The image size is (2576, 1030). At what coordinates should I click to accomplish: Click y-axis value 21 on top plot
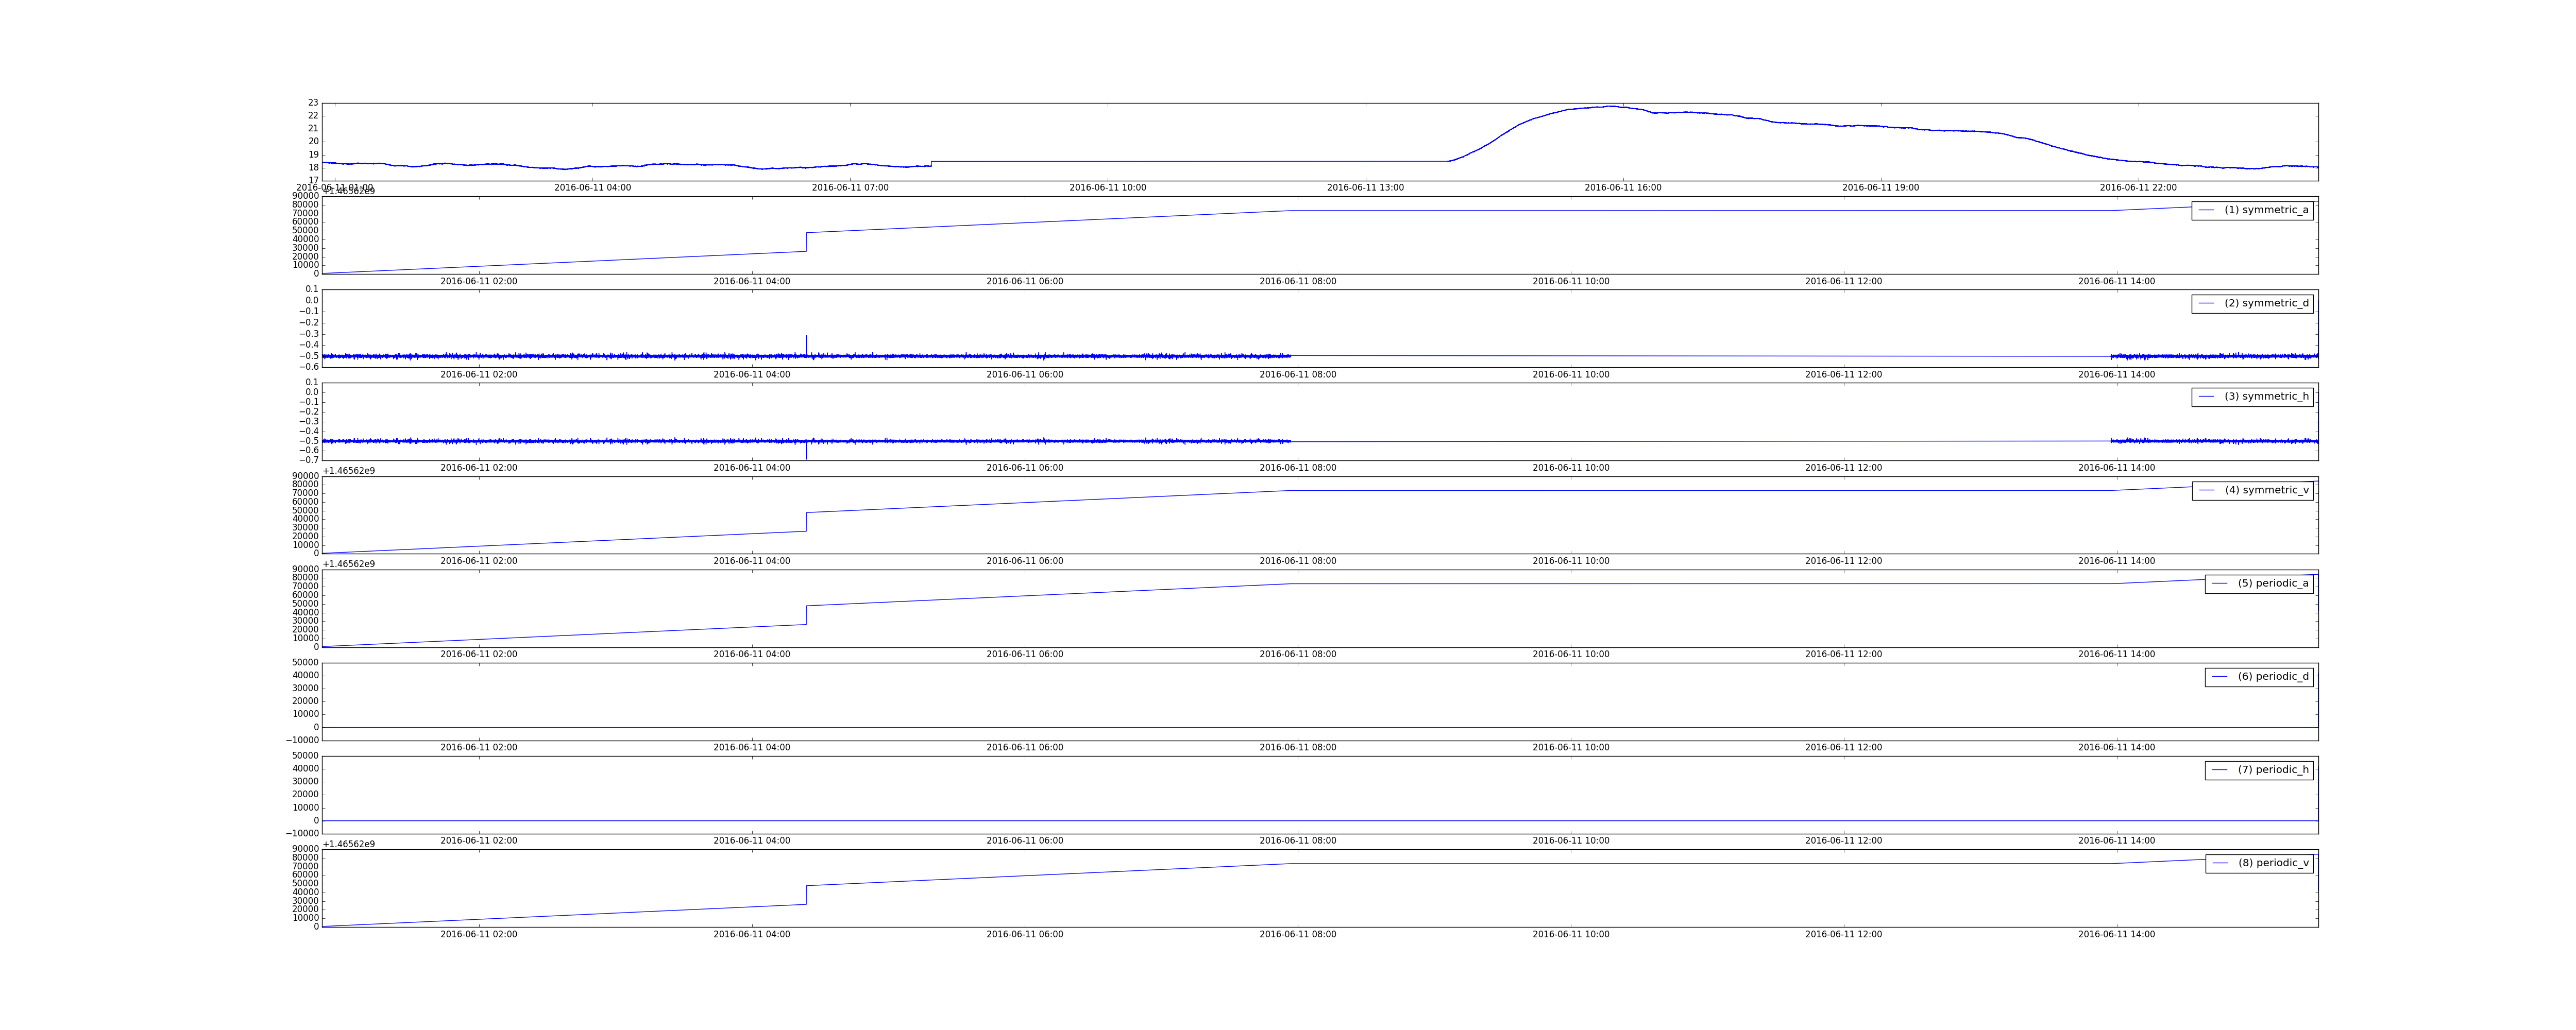tap(313, 129)
